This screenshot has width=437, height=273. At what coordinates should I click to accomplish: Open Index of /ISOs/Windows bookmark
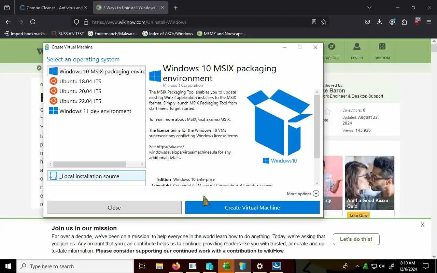coord(168,33)
